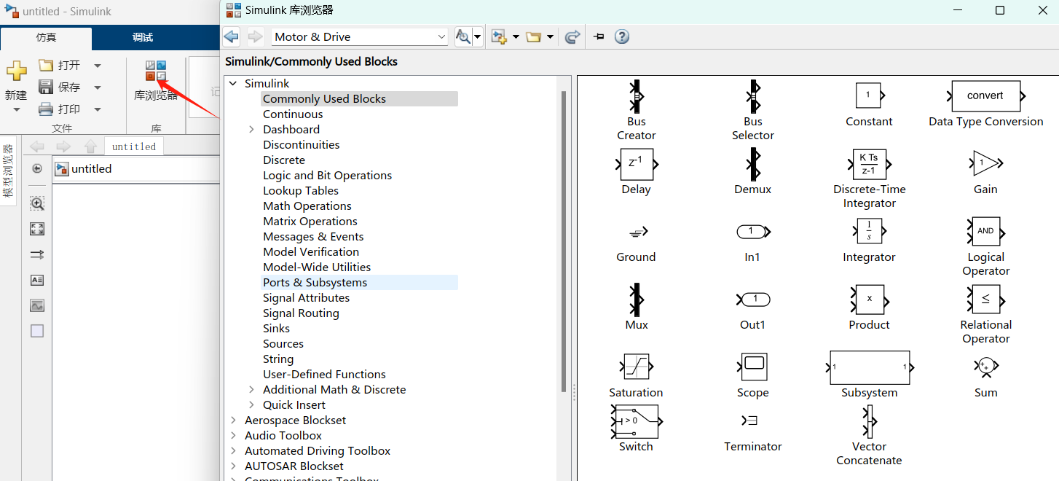Choose the Mux block
The image size is (1059, 481).
[x=636, y=299]
